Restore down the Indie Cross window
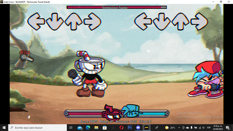The image size is (233, 131). [221, 2]
